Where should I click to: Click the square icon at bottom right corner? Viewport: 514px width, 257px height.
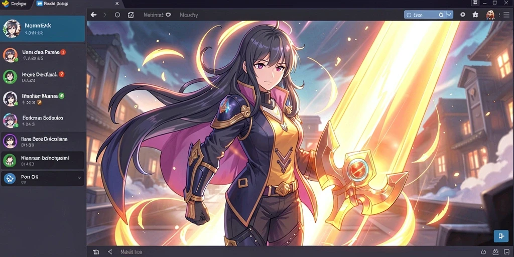[x=507, y=252]
